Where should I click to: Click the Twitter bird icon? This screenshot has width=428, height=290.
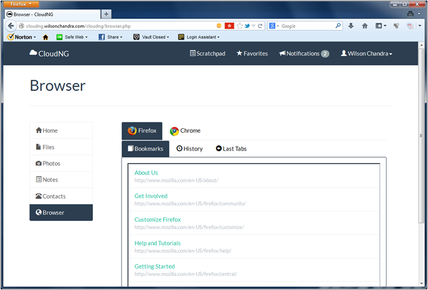coord(247,26)
